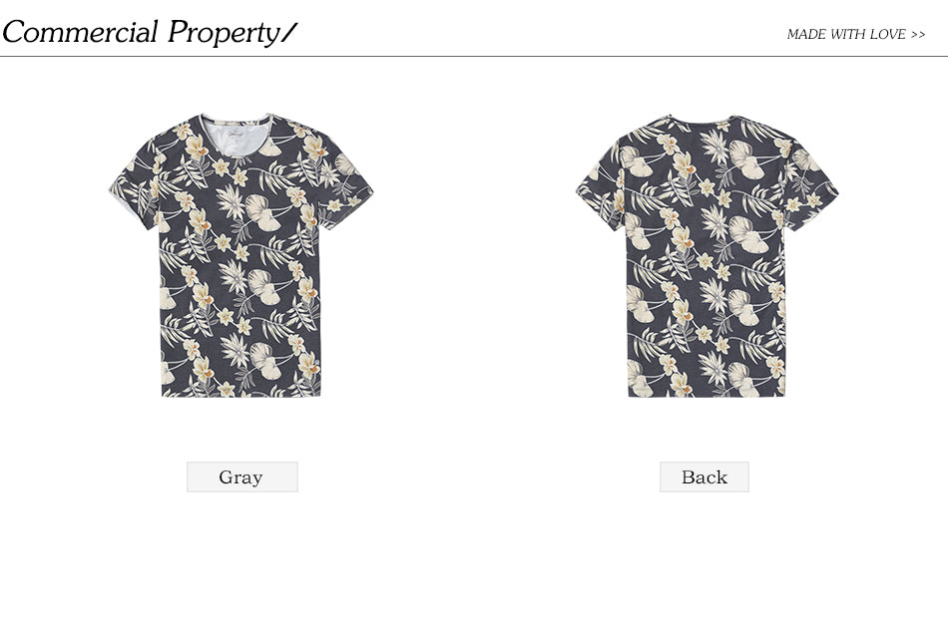Click the bottom hem of the back-view shirt
Viewport: 948px width, 621px height.
[x=707, y=392]
